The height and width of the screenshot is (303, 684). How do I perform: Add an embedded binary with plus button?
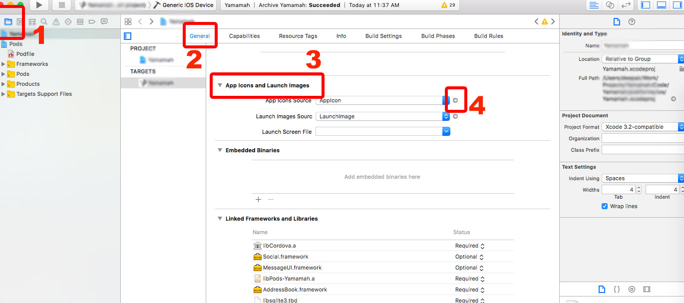coord(258,199)
